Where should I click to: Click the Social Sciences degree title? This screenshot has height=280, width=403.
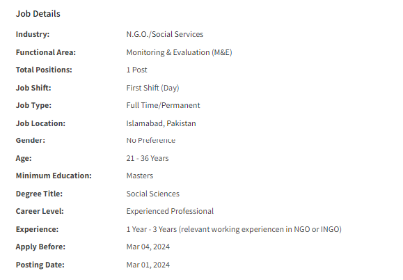[153, 194]
